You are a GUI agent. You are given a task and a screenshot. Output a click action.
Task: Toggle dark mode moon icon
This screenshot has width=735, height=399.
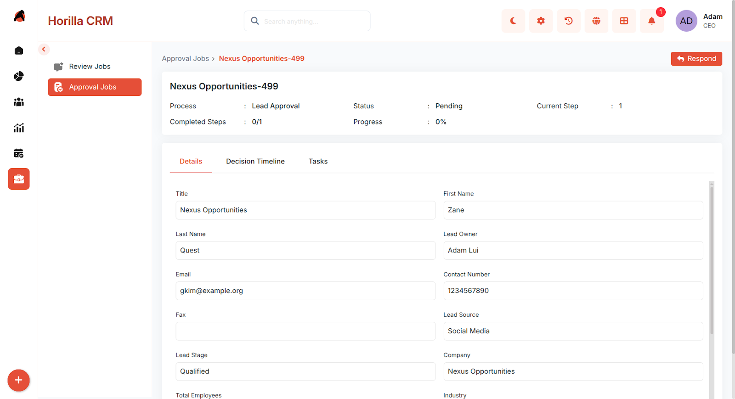513,21
